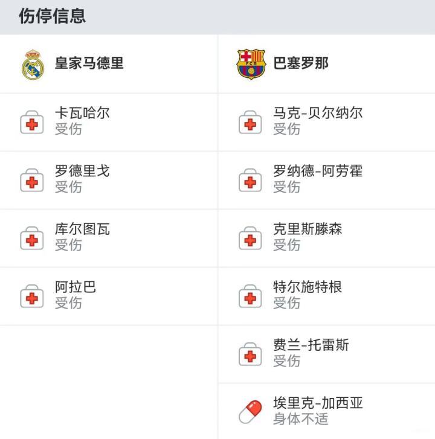Click injury icon next to 阿拉巴
This screenshot has height=439, width=435.
(32, 296)
